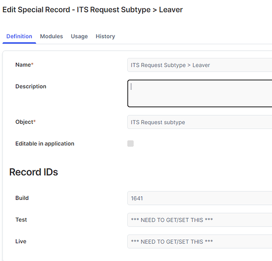Go to the Usage tab
This screenshot has height=261, width=272.
(79, 37)
